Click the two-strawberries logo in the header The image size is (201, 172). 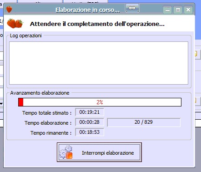[x=15, y=23]
